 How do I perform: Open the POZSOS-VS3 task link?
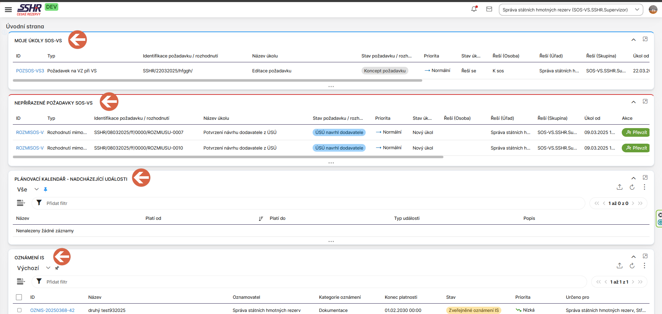(30, 71)
